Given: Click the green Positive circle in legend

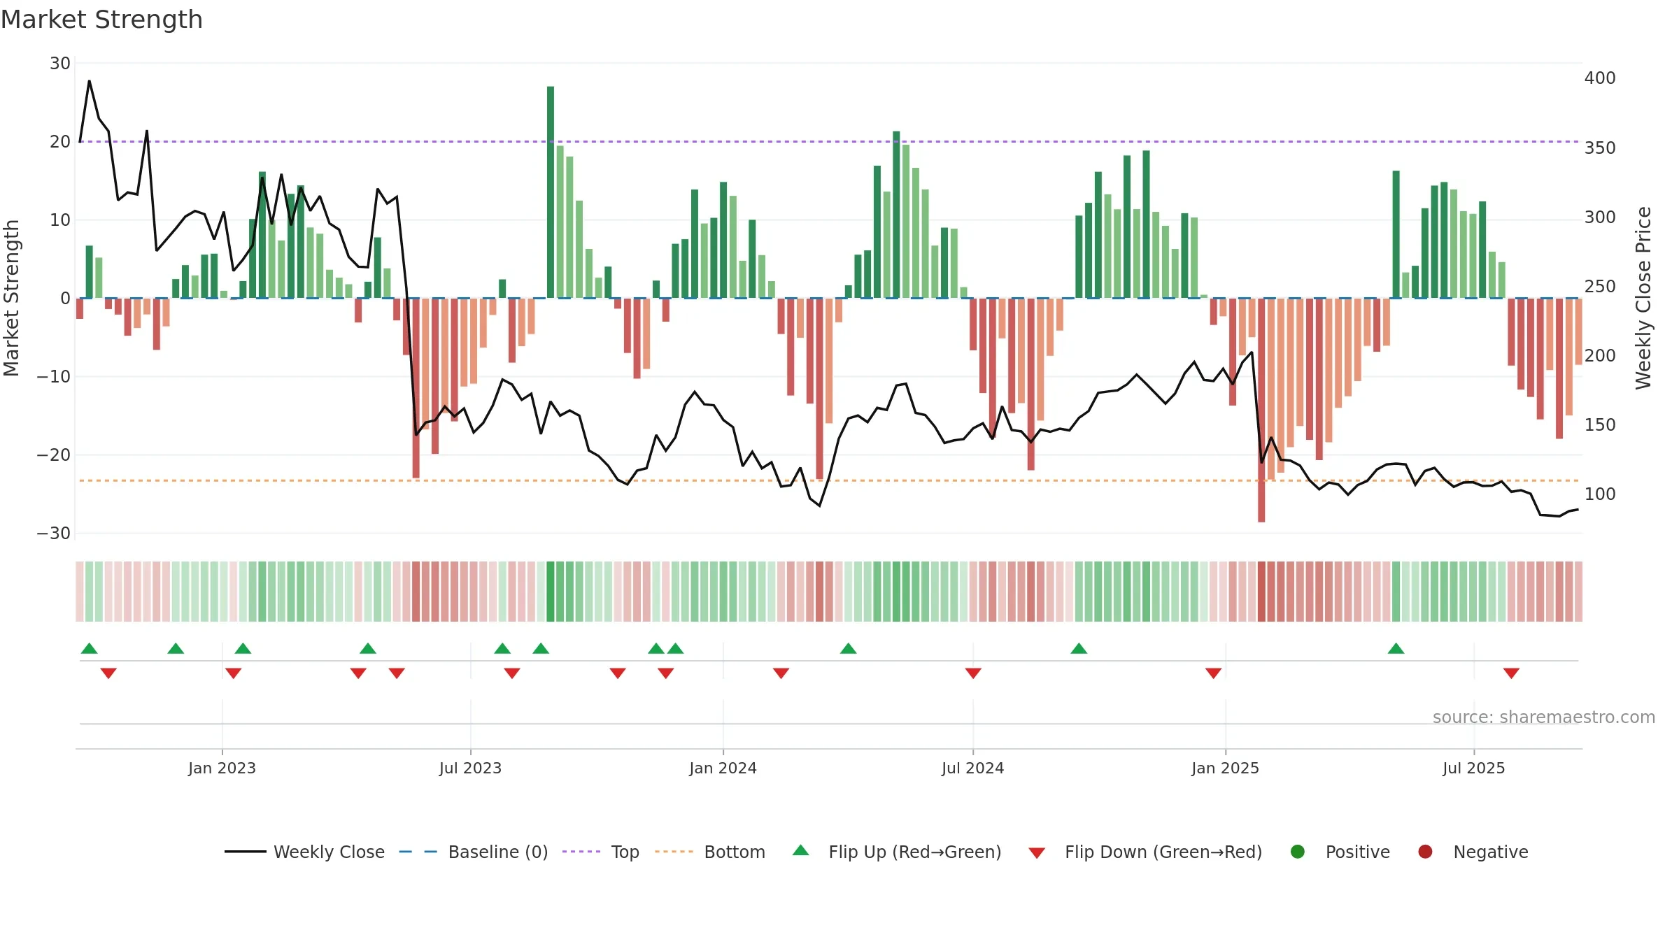Looking at the screenshot, I should pos(1298,852).
